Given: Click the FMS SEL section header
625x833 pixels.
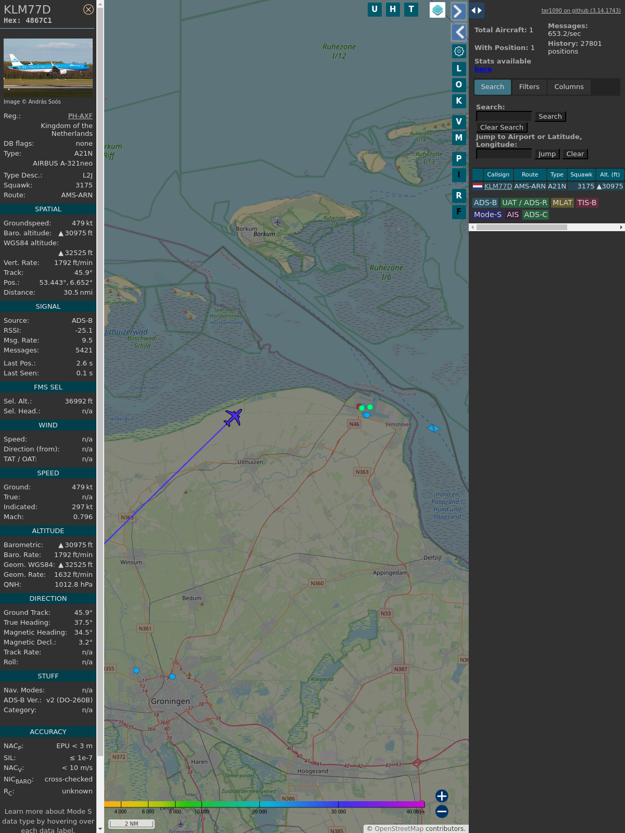Looking at the screenshot, I should click(x=48, y=387).
